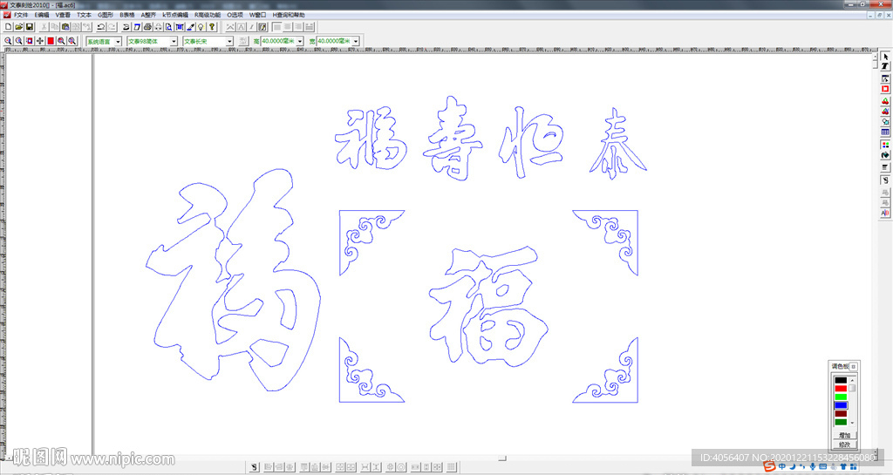Click the Undo arrow icon
The width and height of the screenshot is (893, 475).
tap(101, 27)
